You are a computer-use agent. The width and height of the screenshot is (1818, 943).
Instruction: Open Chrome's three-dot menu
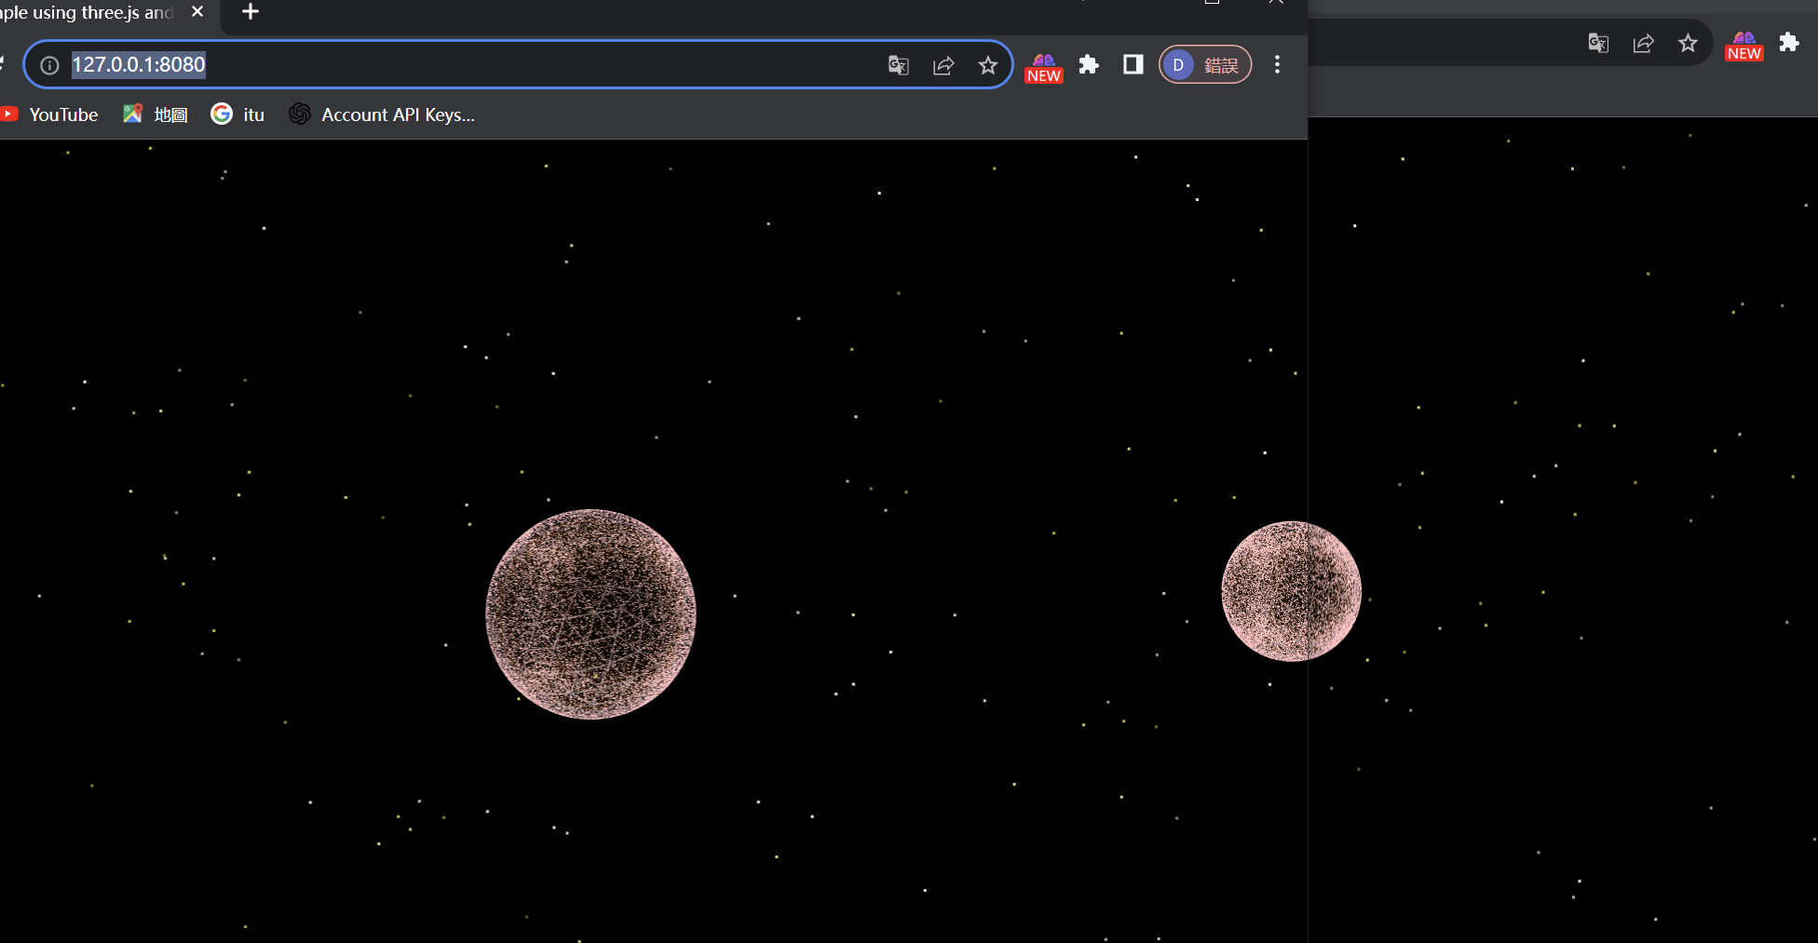[1277, 64]
